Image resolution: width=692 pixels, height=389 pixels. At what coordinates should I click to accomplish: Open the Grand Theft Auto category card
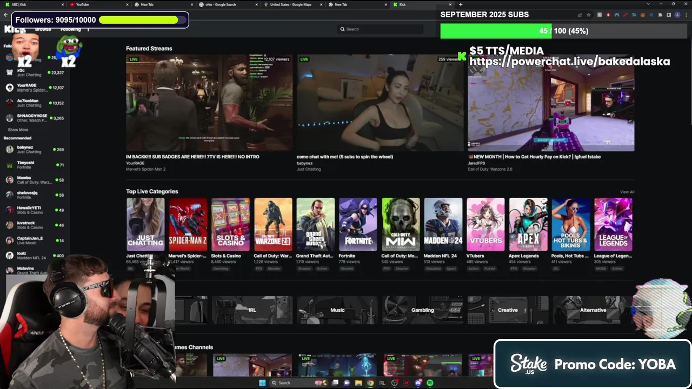315,224
